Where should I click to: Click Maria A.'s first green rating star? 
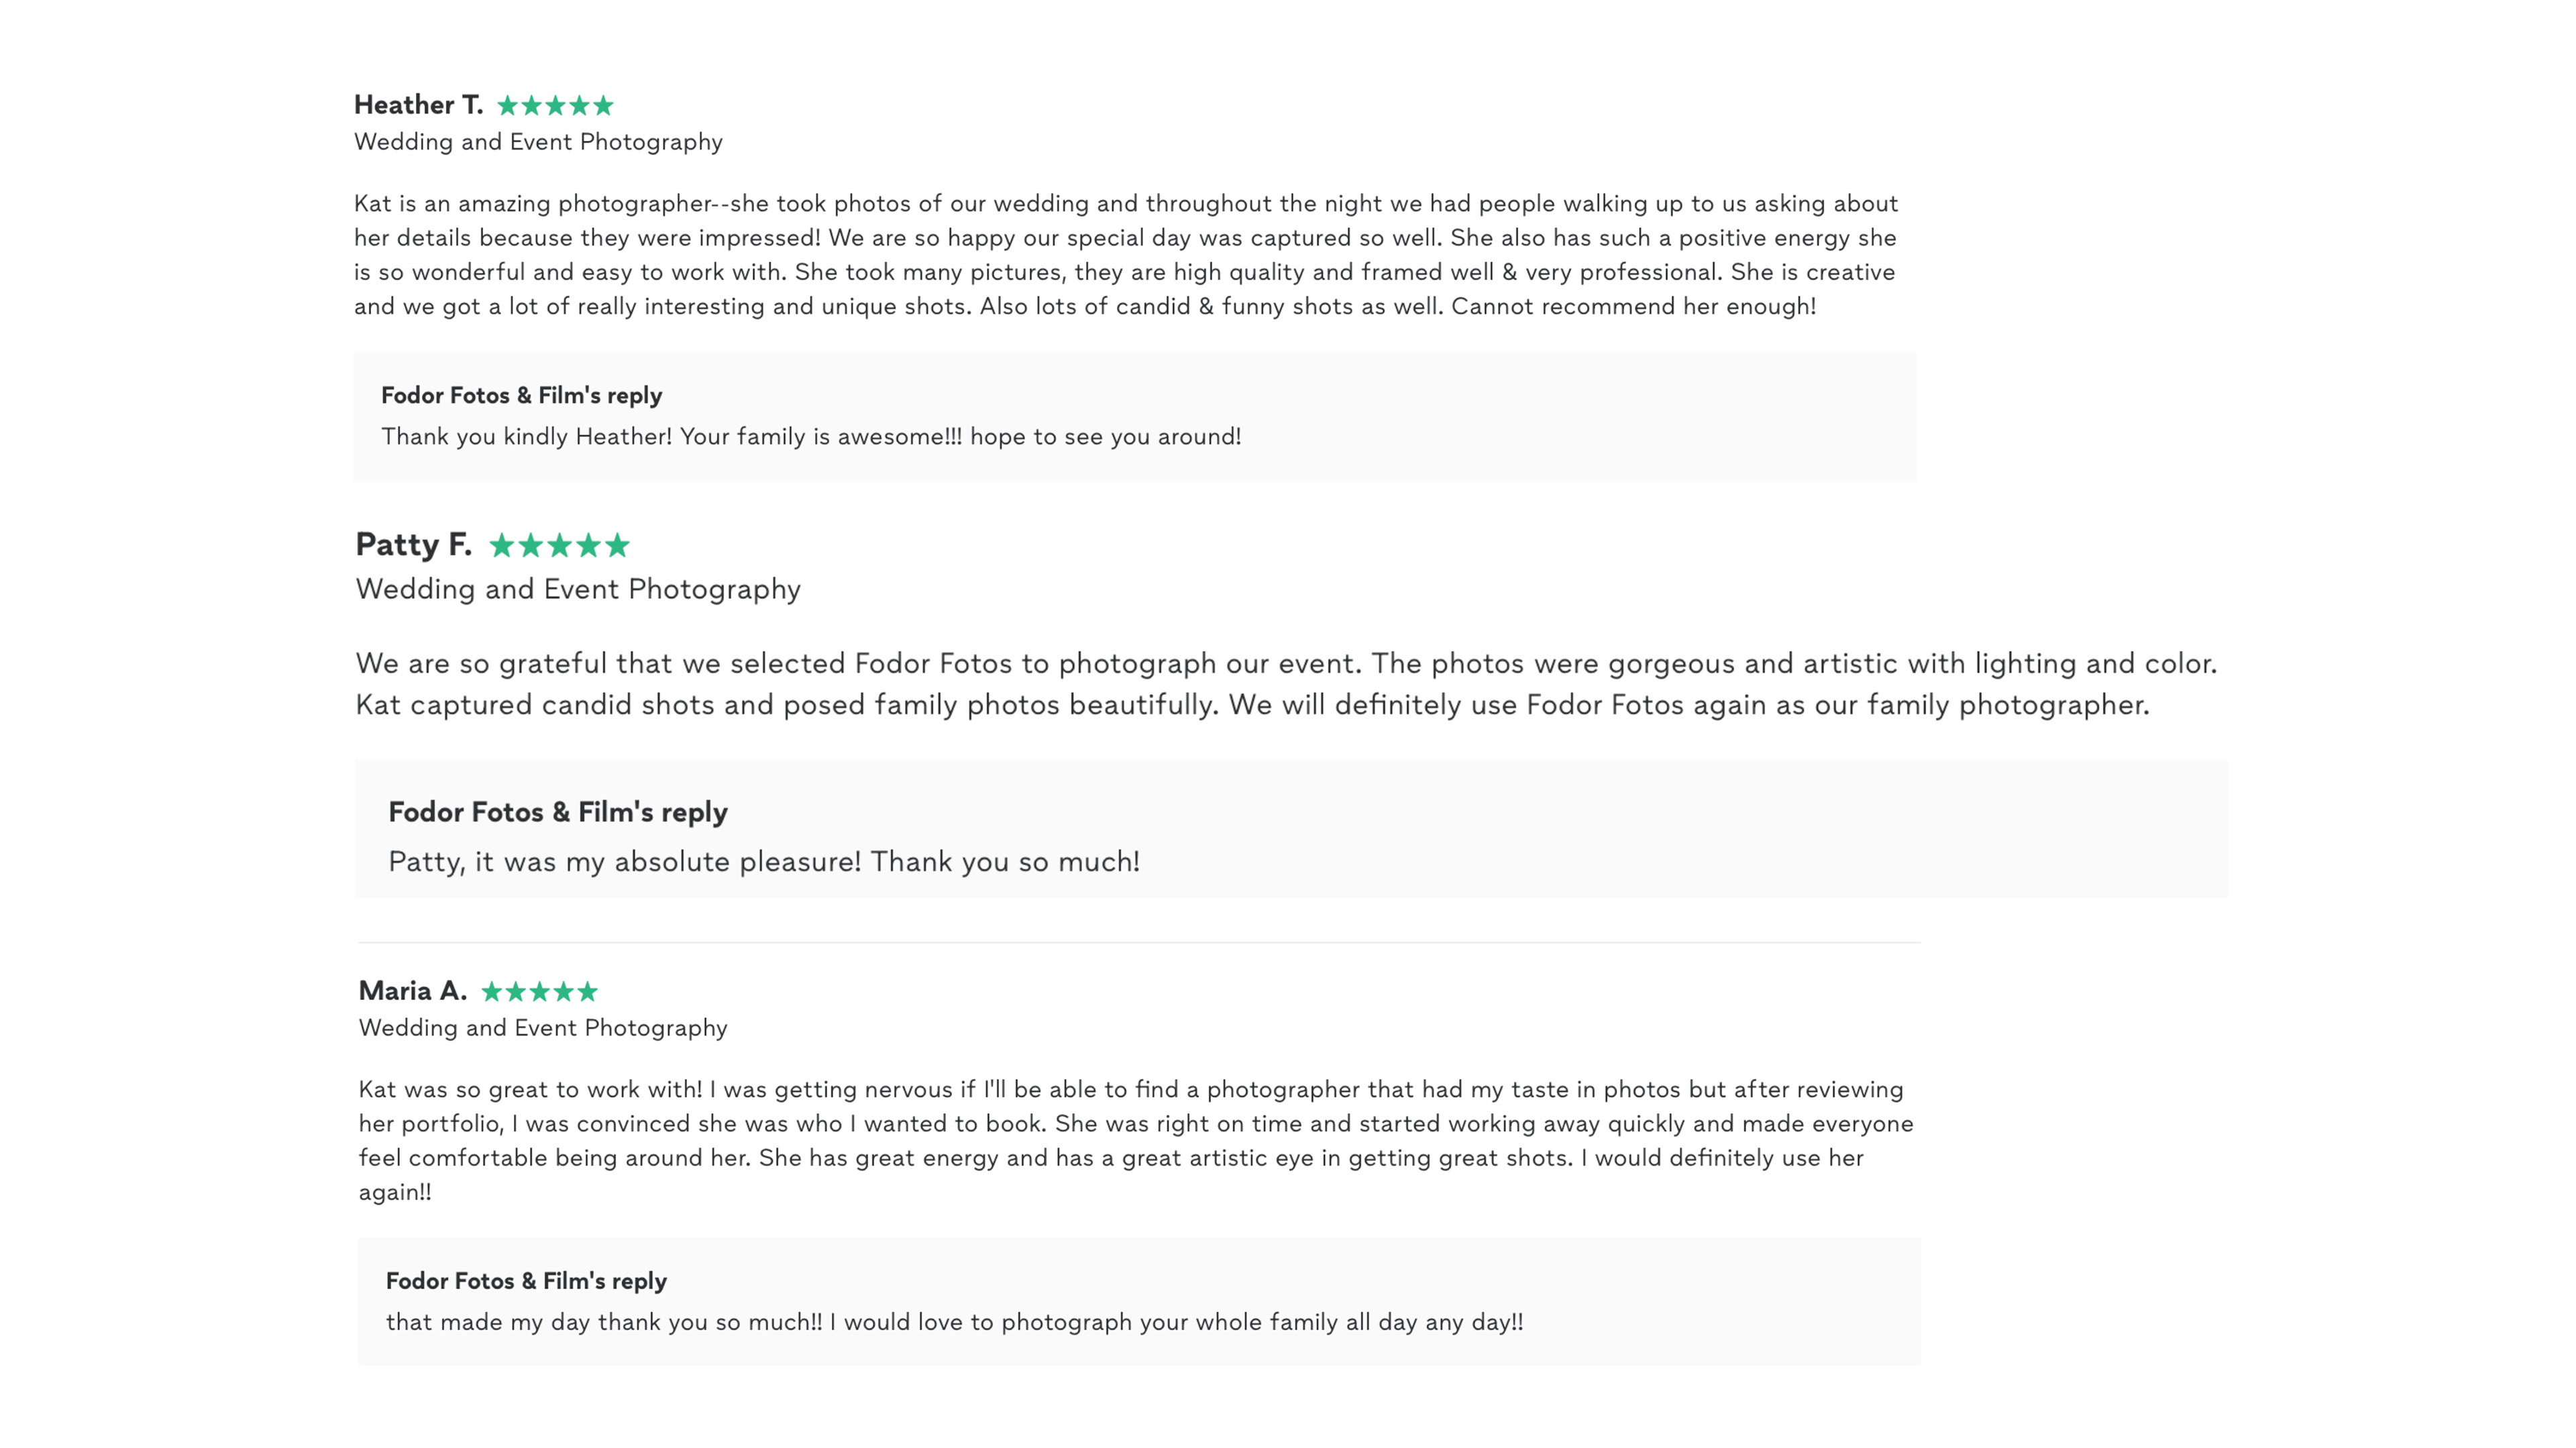click(x=491, y=991)
